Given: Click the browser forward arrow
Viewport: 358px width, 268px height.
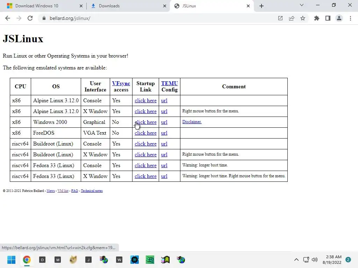Looking at the screenshot, I should 19,18.
